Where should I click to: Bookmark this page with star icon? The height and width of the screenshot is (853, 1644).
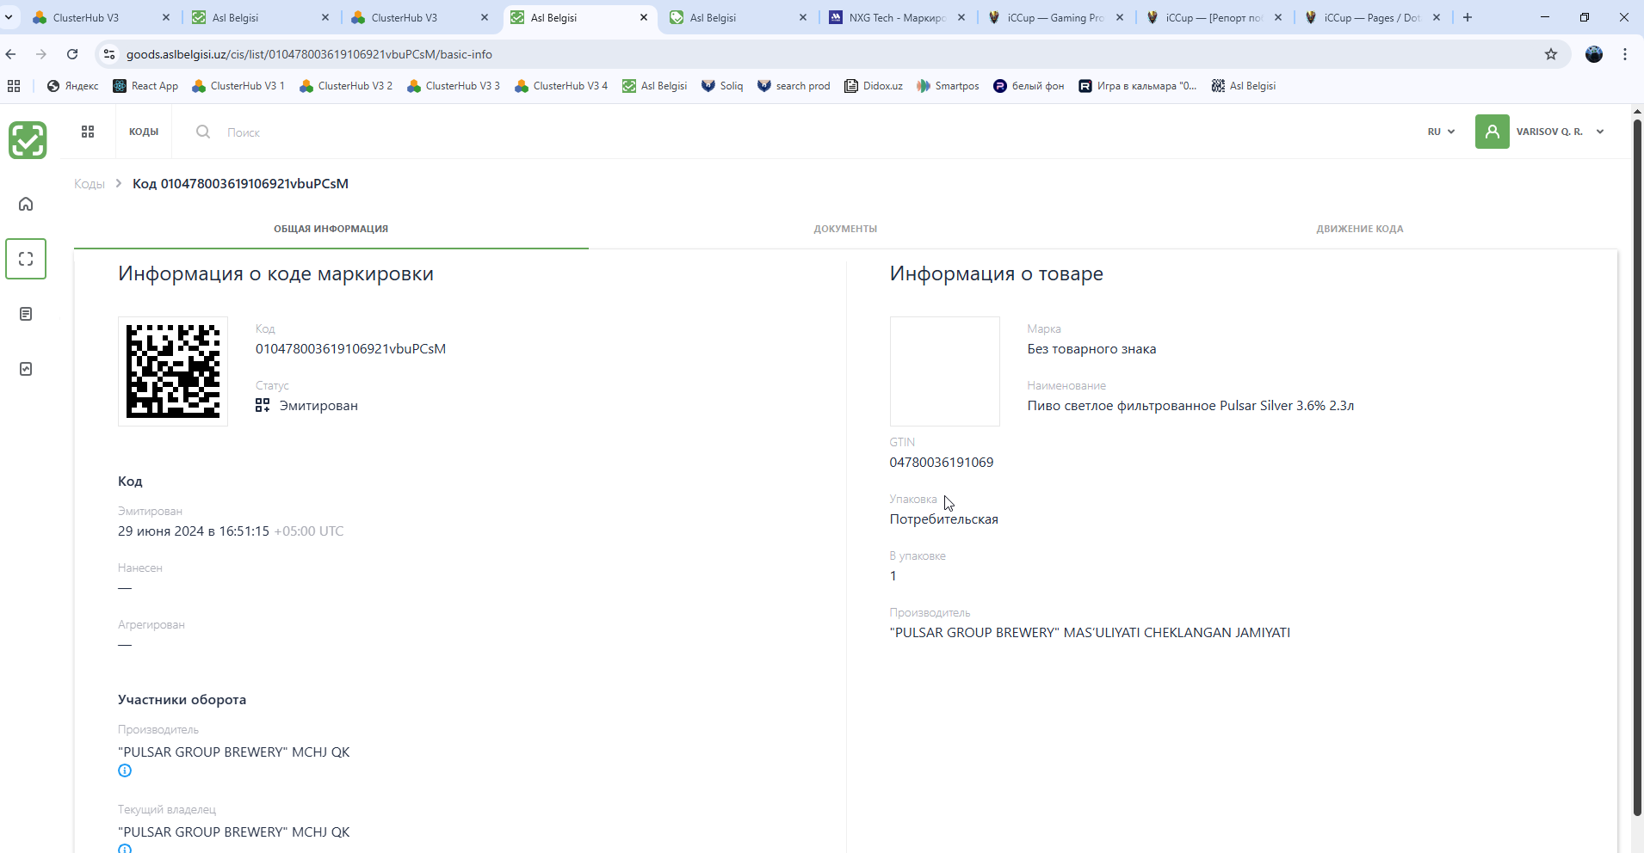point(1551,54)
